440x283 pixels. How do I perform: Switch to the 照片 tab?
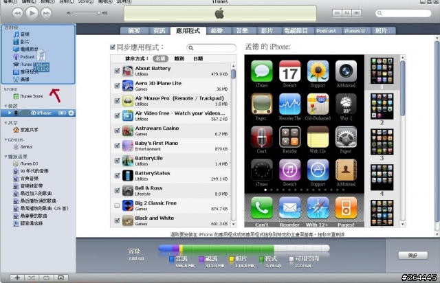[381, 31]
